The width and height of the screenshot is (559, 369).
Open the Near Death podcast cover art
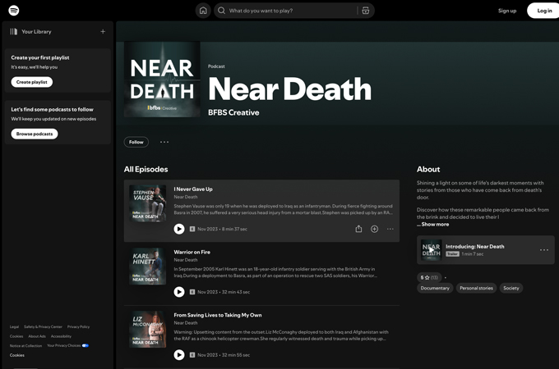[162, 80]
